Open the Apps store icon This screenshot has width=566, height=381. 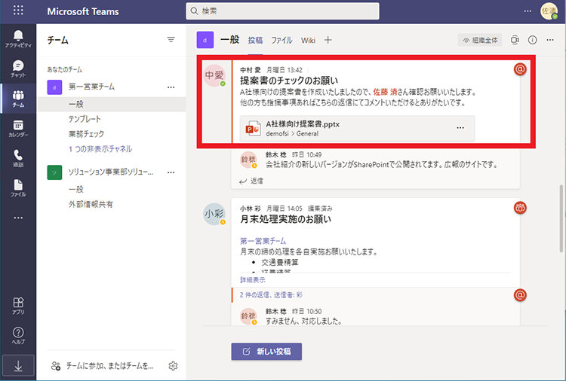pos(18,306)
